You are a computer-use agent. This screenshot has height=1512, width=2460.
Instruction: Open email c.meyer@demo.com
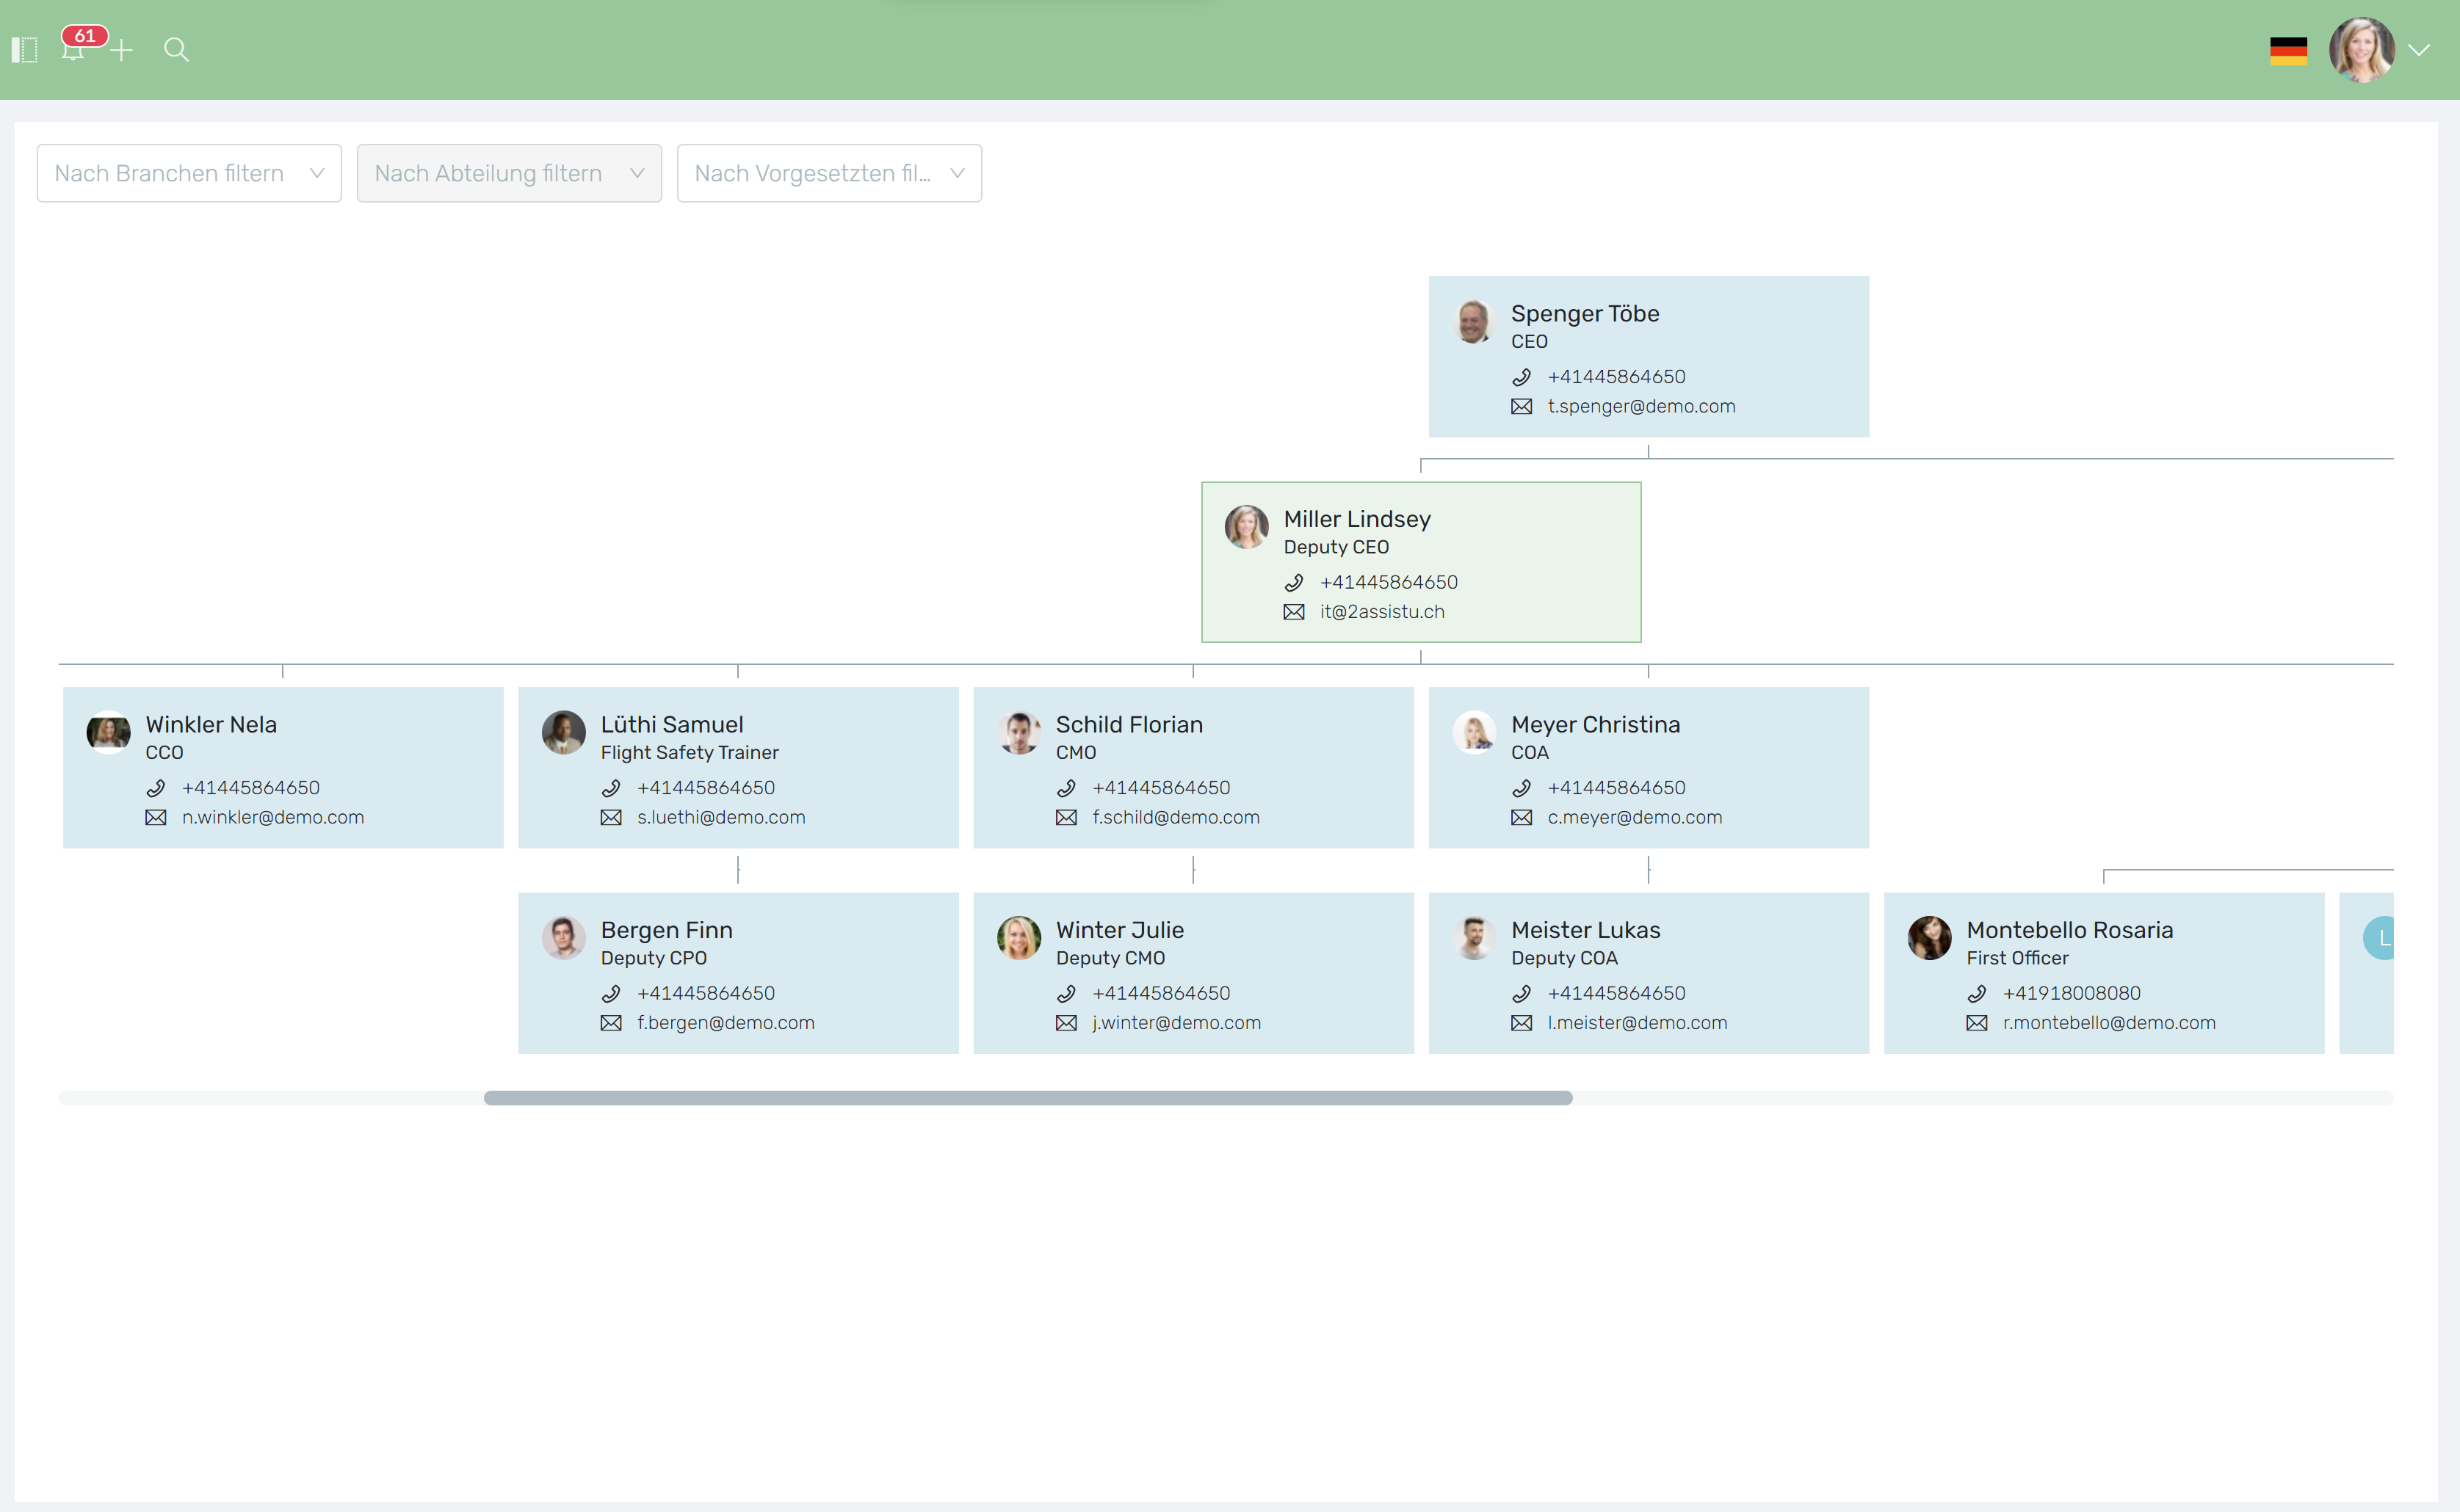coord(1634,818)
